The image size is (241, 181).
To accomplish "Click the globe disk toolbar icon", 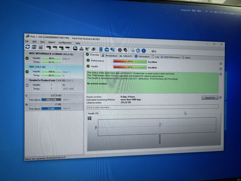I will tap(75, 48).
